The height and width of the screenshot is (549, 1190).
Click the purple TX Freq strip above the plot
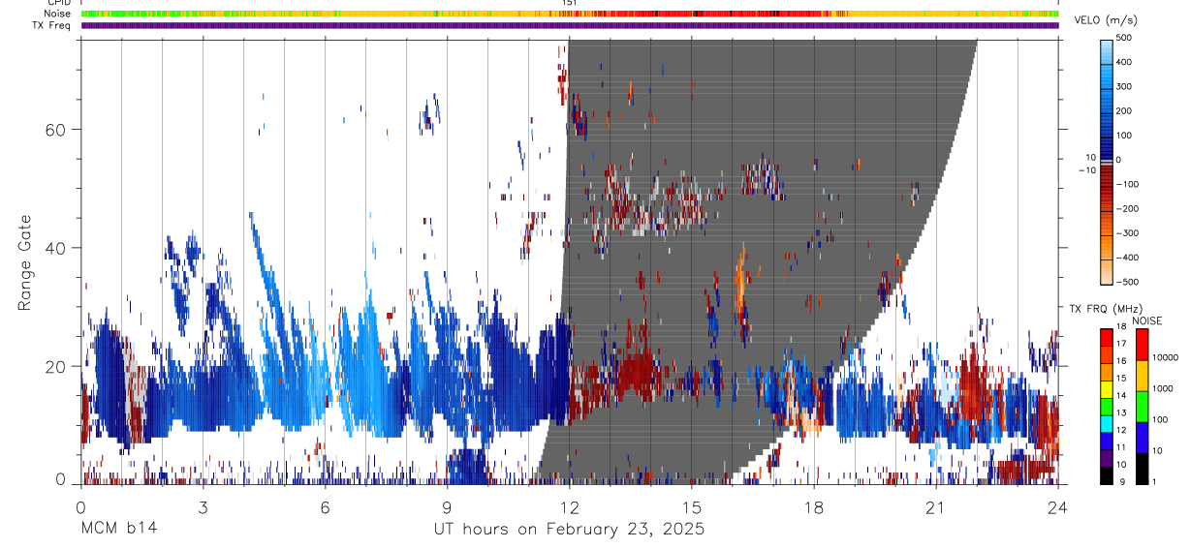(x=570, y=25)
